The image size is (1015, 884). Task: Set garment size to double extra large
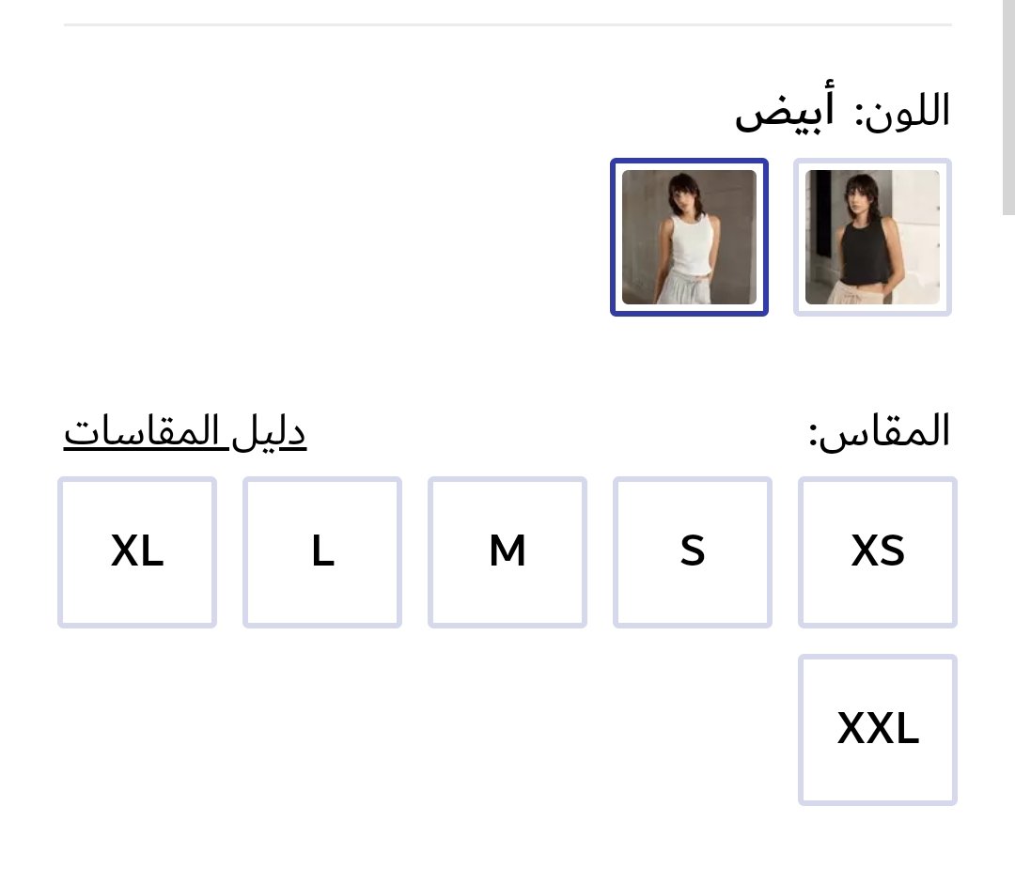pos(878,729)
